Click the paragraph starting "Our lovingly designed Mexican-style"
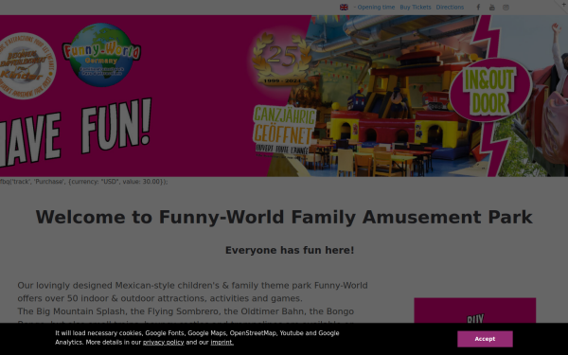568x355 pixels. tap(192, 292)
